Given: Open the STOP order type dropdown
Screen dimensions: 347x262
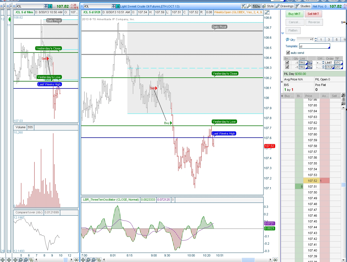Looking at the screenshot, I should click(x=329, y=67).
